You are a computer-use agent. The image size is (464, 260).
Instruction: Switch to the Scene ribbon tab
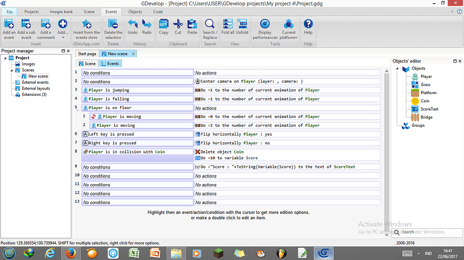89,12
